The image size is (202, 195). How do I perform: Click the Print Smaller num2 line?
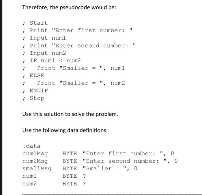point(74,83)
